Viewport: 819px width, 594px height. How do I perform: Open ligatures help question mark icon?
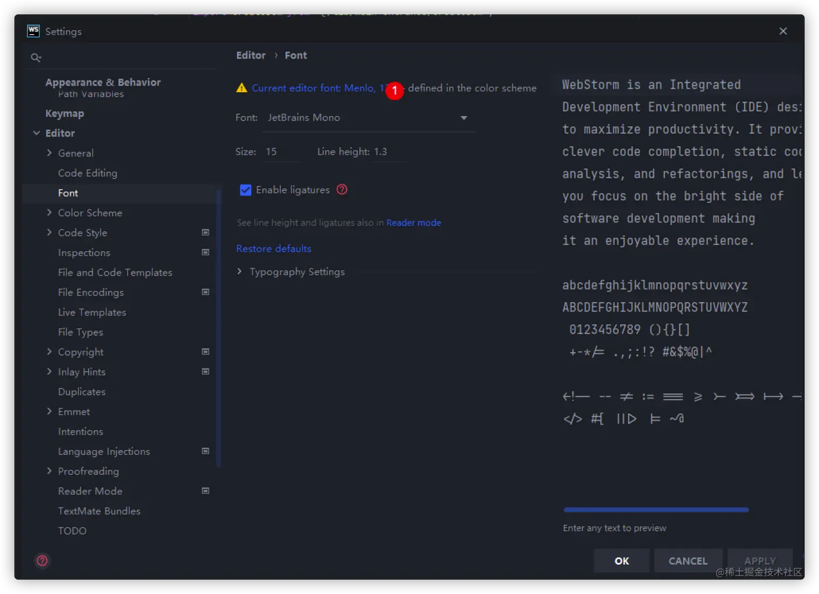[x=342, y=190]
